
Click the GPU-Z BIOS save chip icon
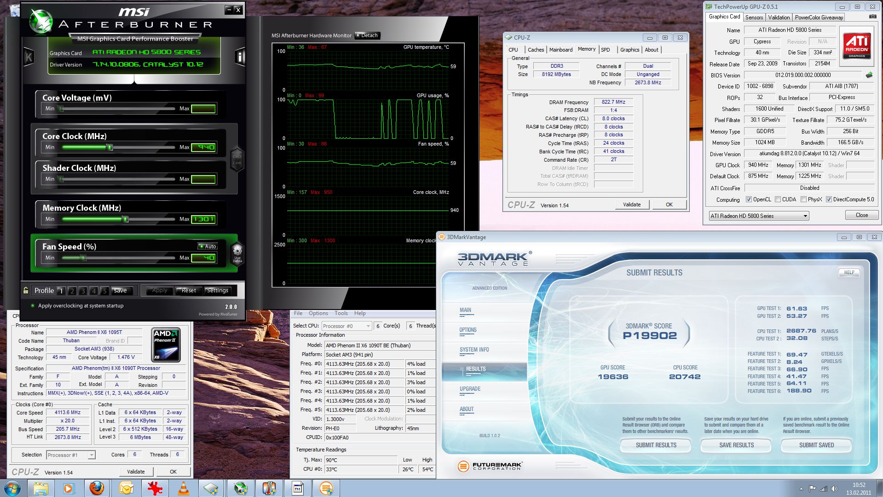point(869,75)
